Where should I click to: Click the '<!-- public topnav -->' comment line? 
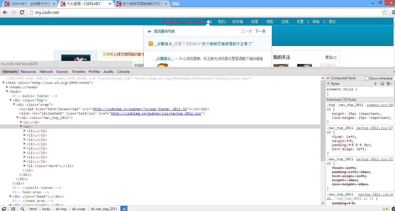click(35, 96)
